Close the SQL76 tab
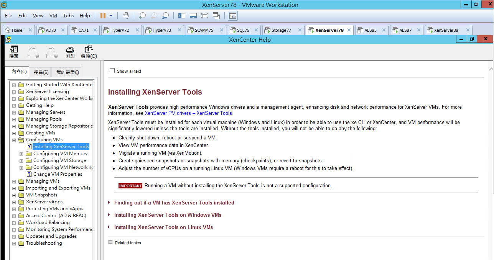This screenshot has height=260, width=494. coord(256,30)
